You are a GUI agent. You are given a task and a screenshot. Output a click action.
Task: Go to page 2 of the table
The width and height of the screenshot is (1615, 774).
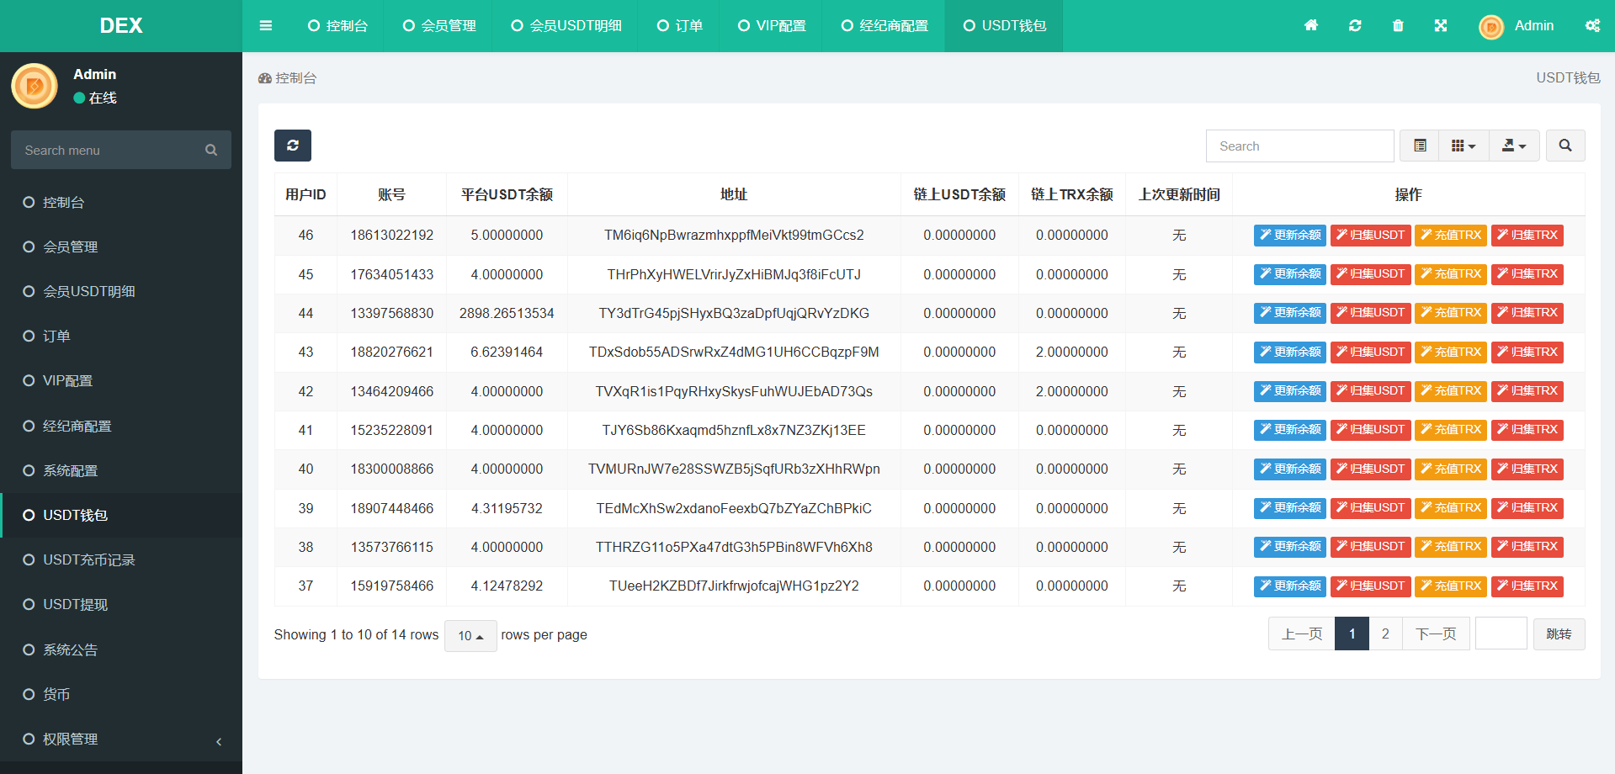pyautogui.click(x=1385, y=634)
